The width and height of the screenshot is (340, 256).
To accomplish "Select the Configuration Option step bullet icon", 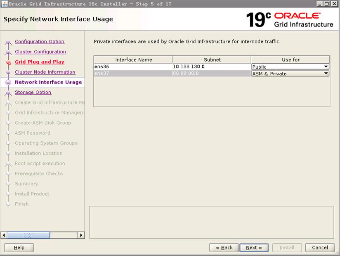I will click(8, 42).
